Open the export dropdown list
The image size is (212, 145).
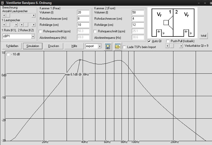(100, 46)
